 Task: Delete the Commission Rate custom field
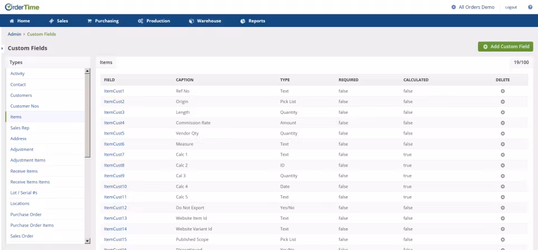(x=503, y=123)
